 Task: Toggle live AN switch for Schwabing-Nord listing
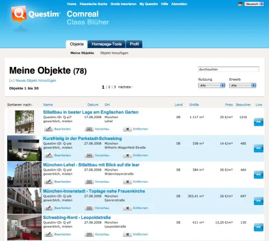coord(258,227)
